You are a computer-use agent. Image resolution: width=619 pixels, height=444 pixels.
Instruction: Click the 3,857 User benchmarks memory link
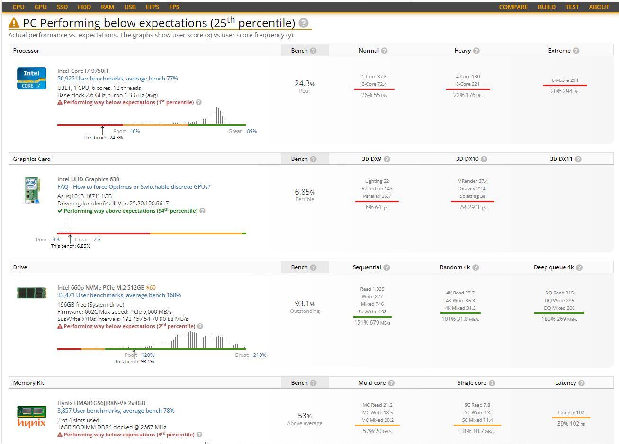(x=116, y=411)
